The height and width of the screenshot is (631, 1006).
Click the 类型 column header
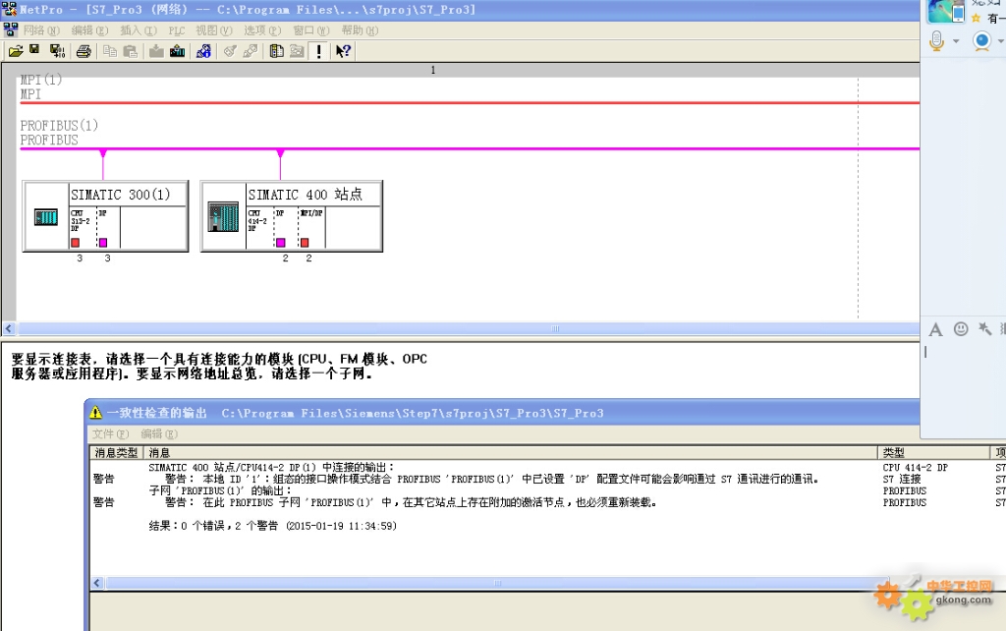click(933, 452)
